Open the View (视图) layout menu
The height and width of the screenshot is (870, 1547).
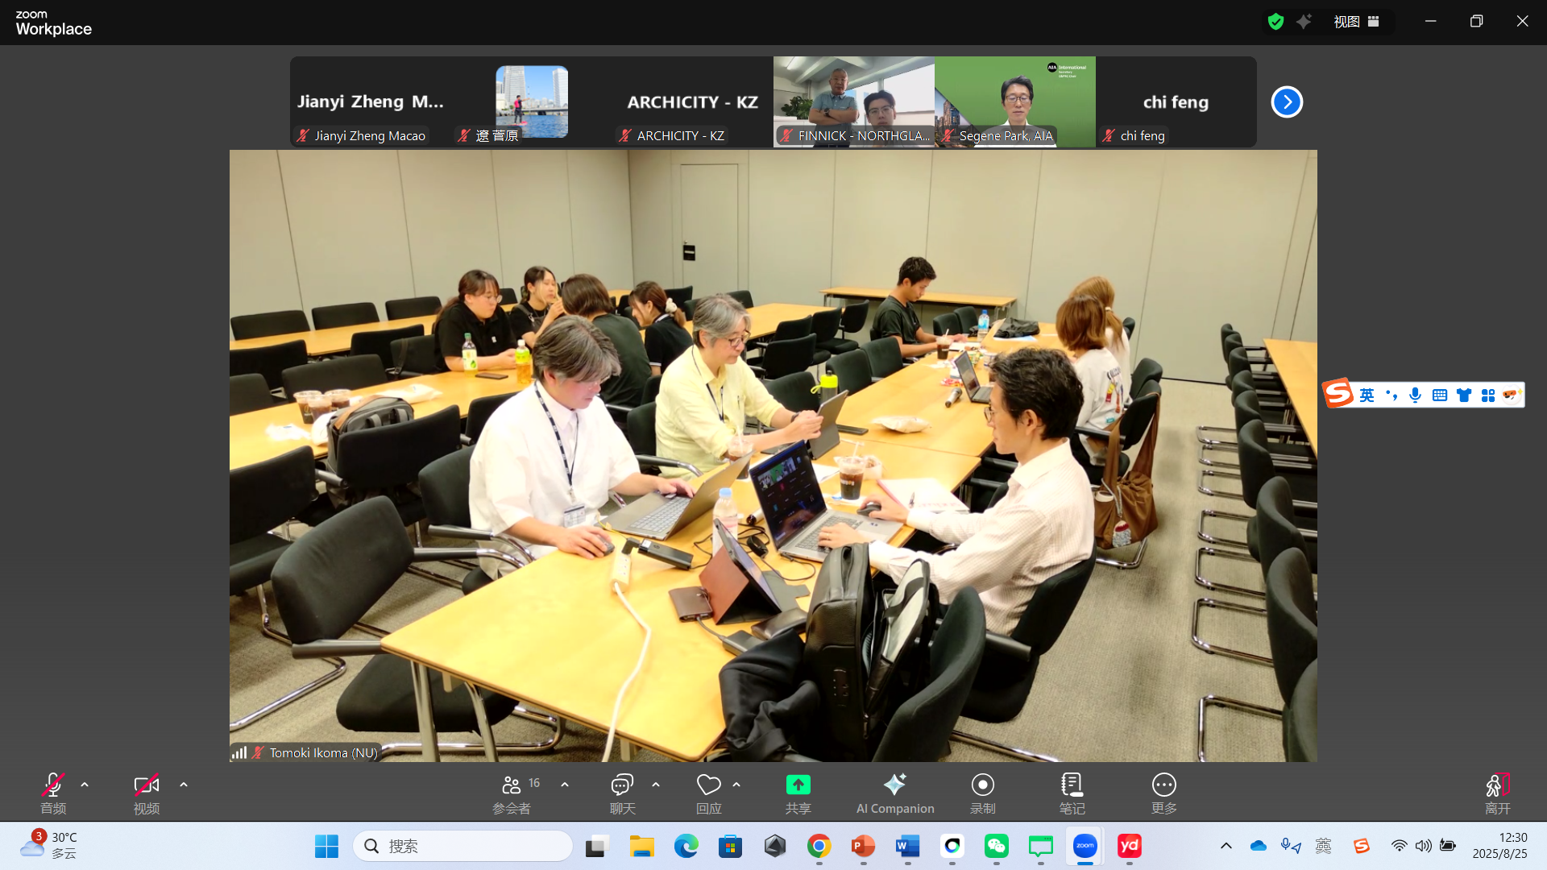1357,22
